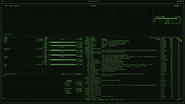Select the bash process row
Image resolution: width=185 pixels, height=104 pixels.
tap(132, 50)
